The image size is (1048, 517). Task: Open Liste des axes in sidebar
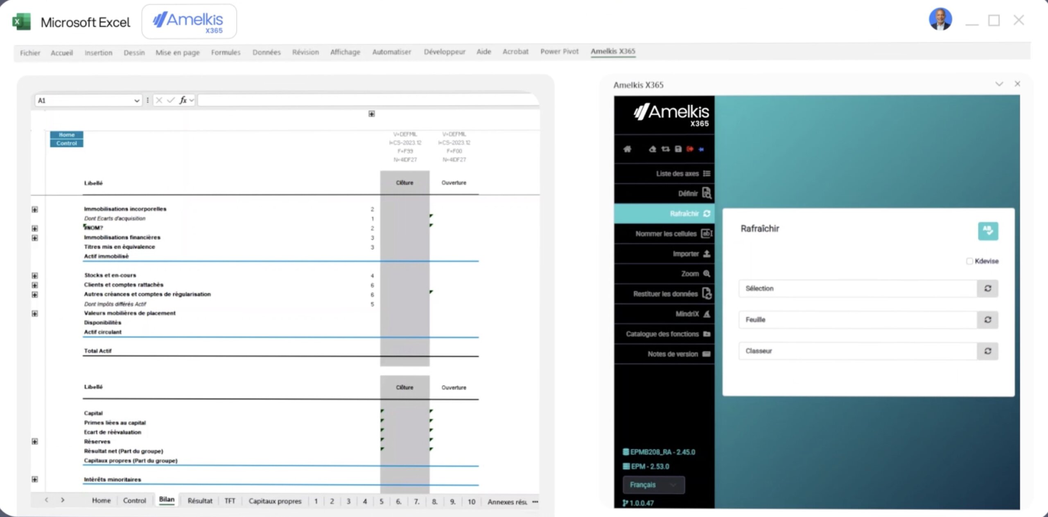(664, 174)
